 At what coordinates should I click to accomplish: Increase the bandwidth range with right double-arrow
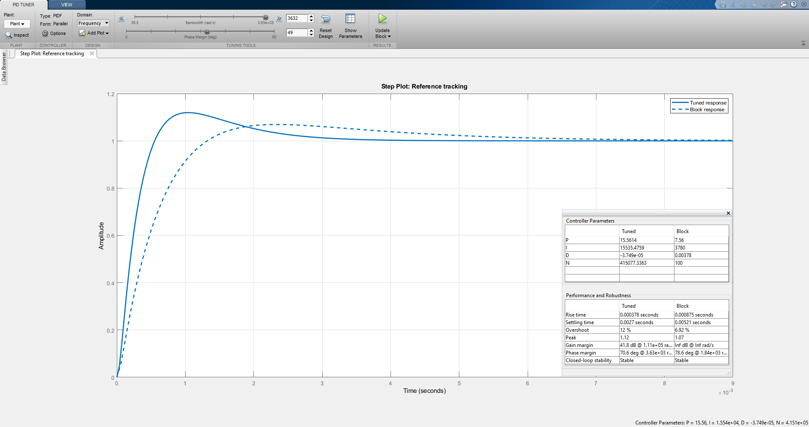coord(279,19)
